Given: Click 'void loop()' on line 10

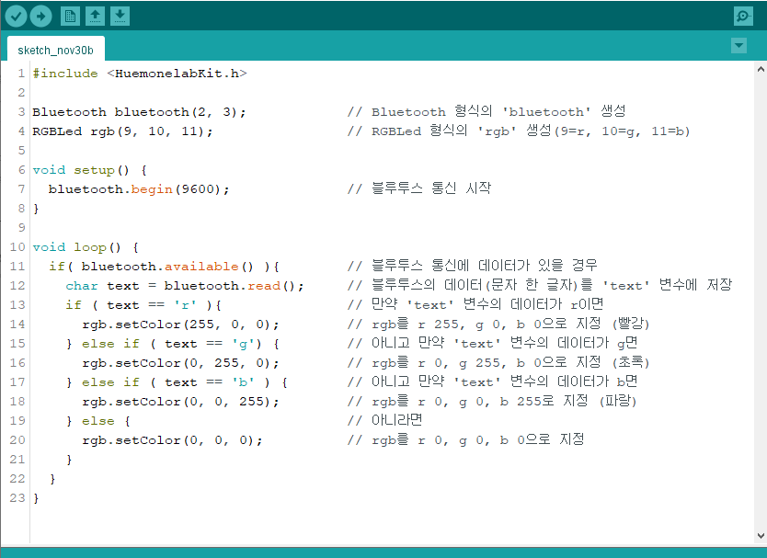Looking at the screenshot, I should (x=77, y=247).
